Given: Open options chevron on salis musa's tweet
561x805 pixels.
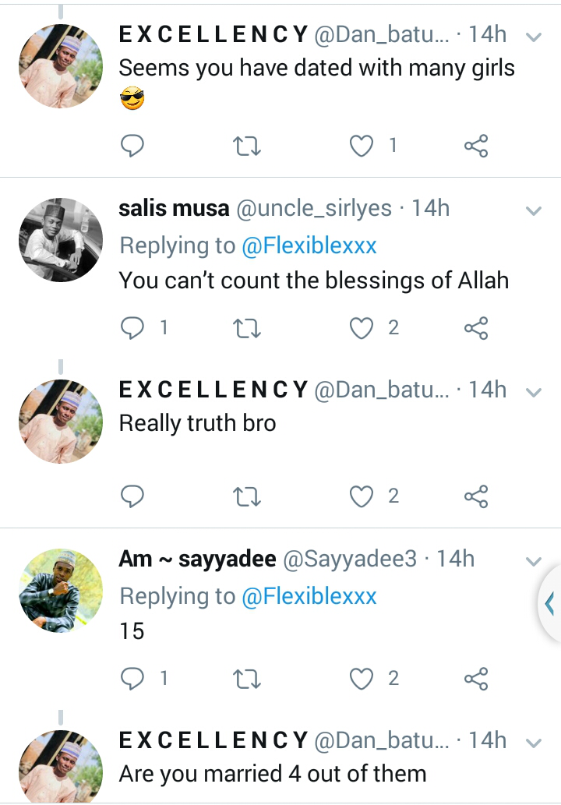Looking at the screenshot, I should 534,210.
